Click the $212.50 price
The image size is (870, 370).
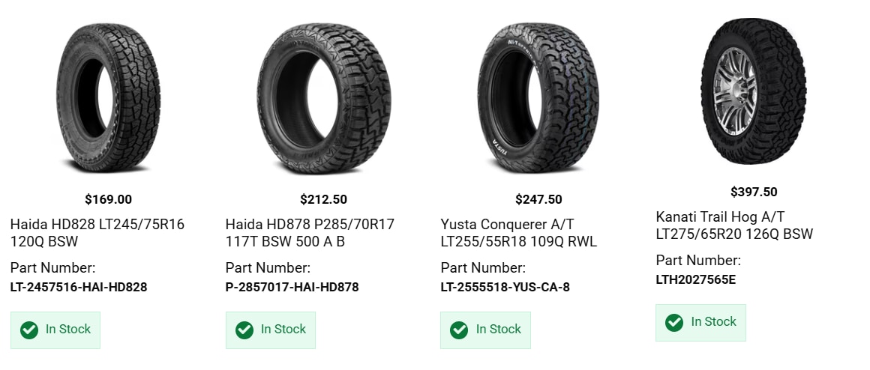click(x=323, y=199)
